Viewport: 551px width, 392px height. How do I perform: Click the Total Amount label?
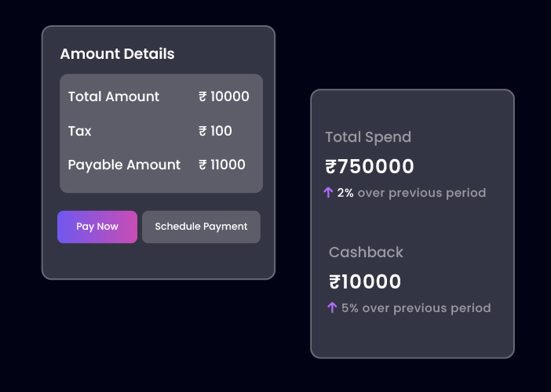click(x=114, y=97)
